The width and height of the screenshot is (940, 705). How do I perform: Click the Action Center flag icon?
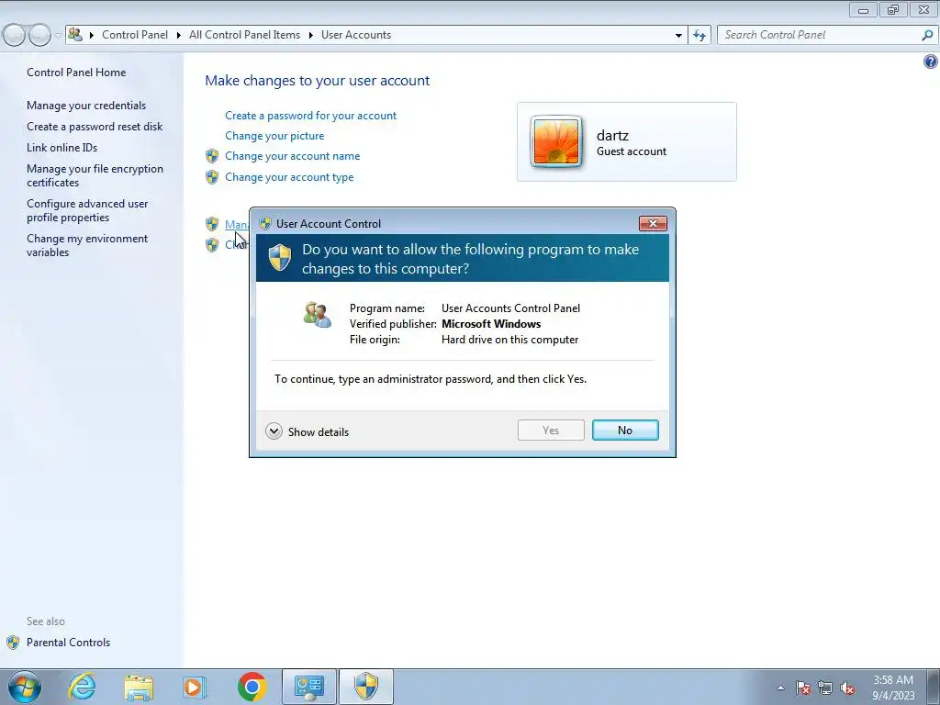[803, 688]
